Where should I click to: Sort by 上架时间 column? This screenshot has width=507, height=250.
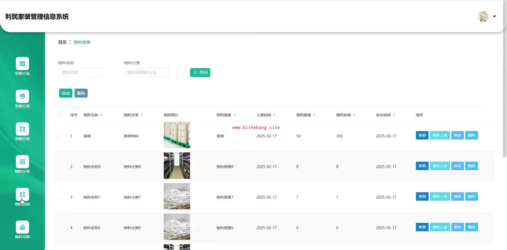click(274, 115)
